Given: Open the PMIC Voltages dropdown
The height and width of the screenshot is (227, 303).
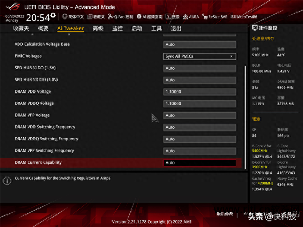Looking at the screenshot, I should pyautogui.click(x=200, y=56).
